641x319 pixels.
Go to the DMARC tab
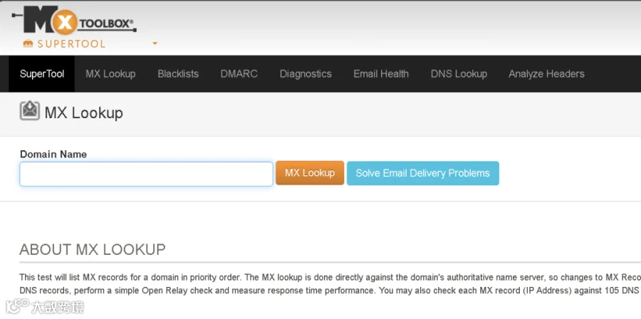coord(239,74)
